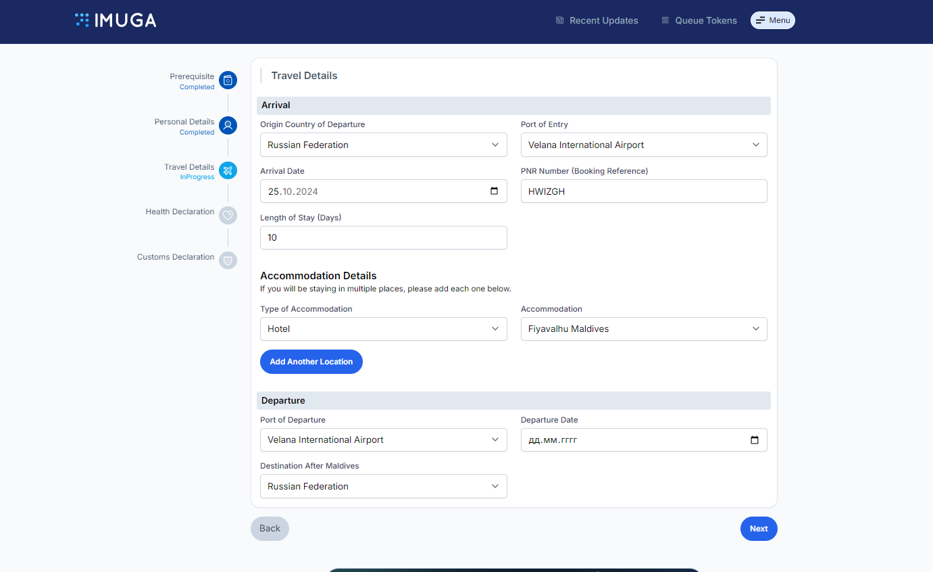
Task: Open Queue Tokens in the header
Action: (x=699, y=20)
